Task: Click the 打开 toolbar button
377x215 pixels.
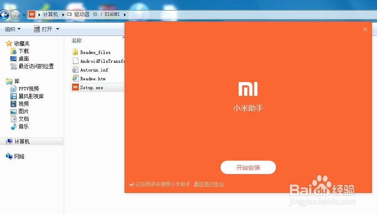Action: tap(43, 29)
